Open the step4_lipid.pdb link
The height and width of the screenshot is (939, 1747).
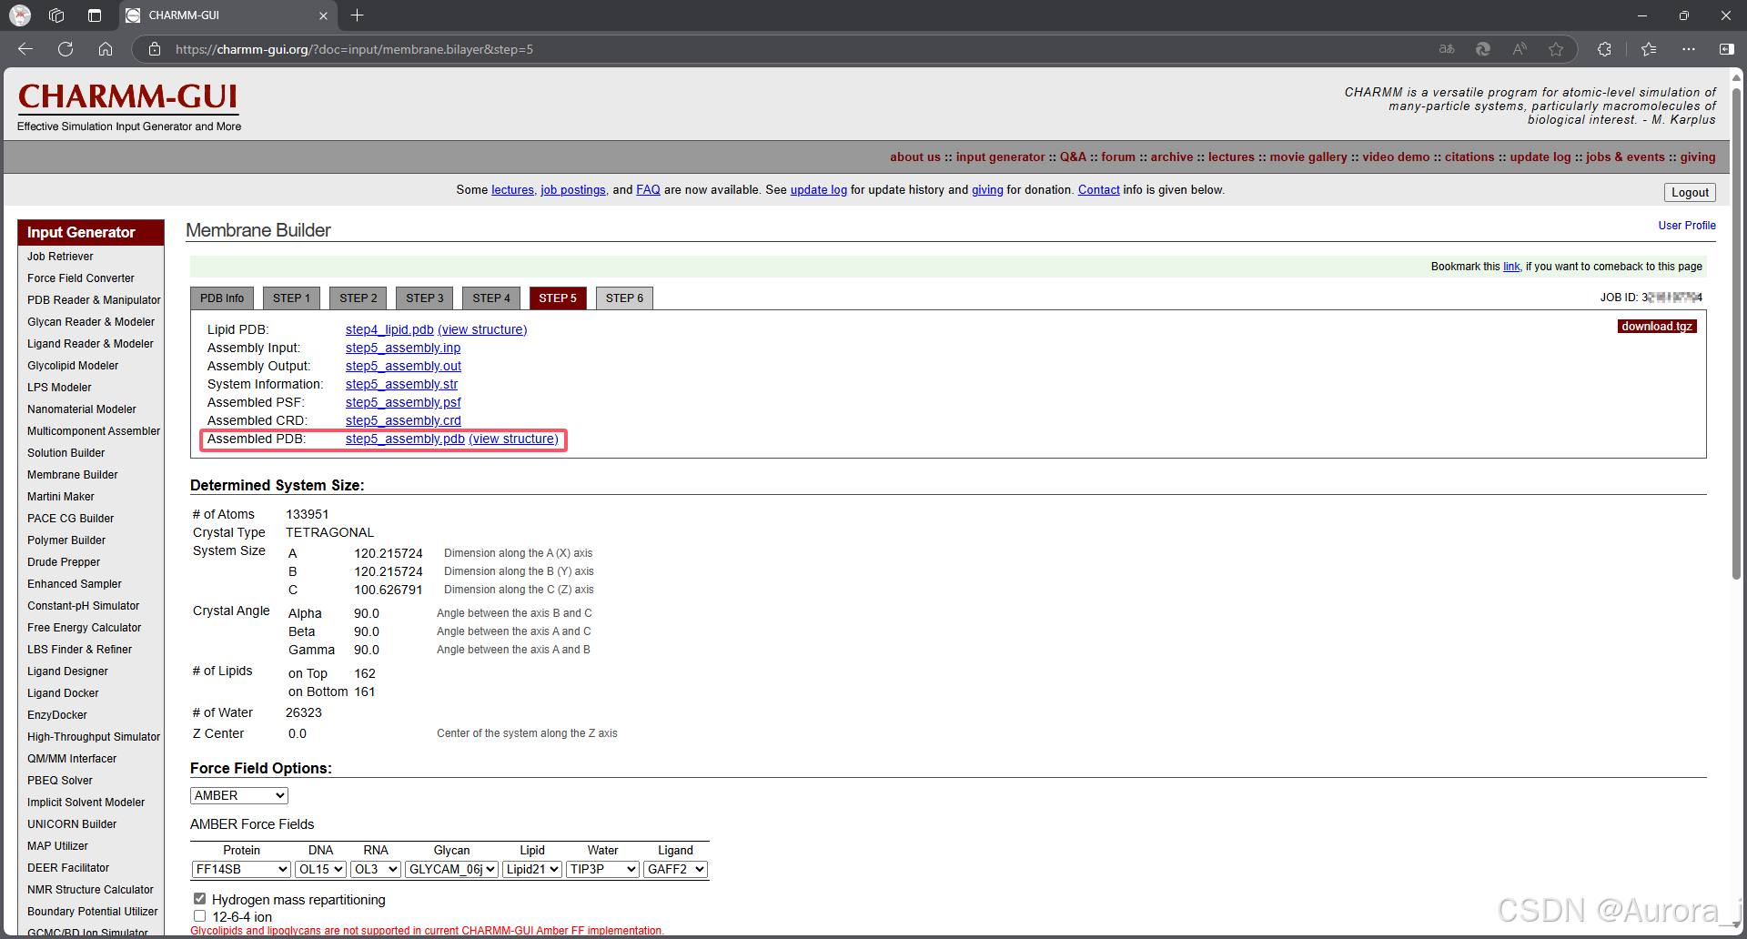(x=389, y=329)
